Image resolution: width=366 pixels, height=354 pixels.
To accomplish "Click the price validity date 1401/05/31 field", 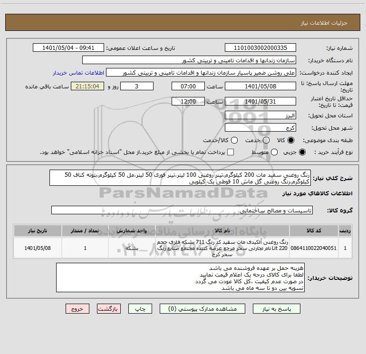I will click(260, 101).
